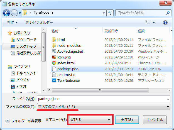Open the 文字コード UTF-8 dropdown
This screenshot has height=130, width=174.
90,120
